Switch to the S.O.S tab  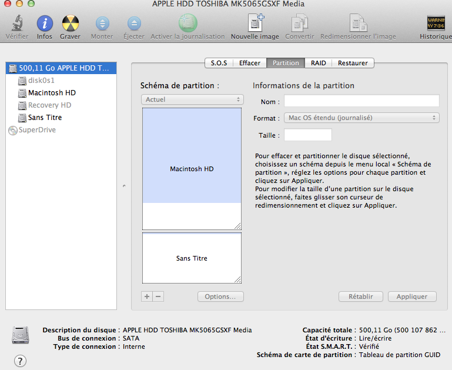(x=219, y=63)
